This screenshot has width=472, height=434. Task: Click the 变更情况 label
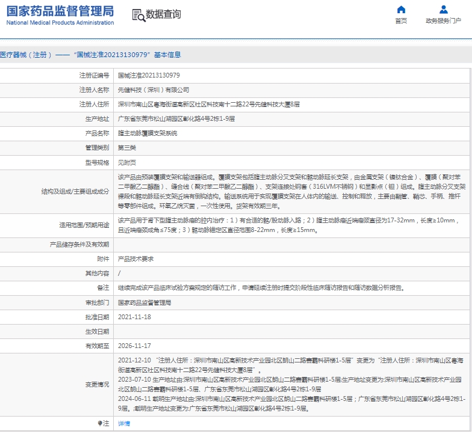(98, 385)
